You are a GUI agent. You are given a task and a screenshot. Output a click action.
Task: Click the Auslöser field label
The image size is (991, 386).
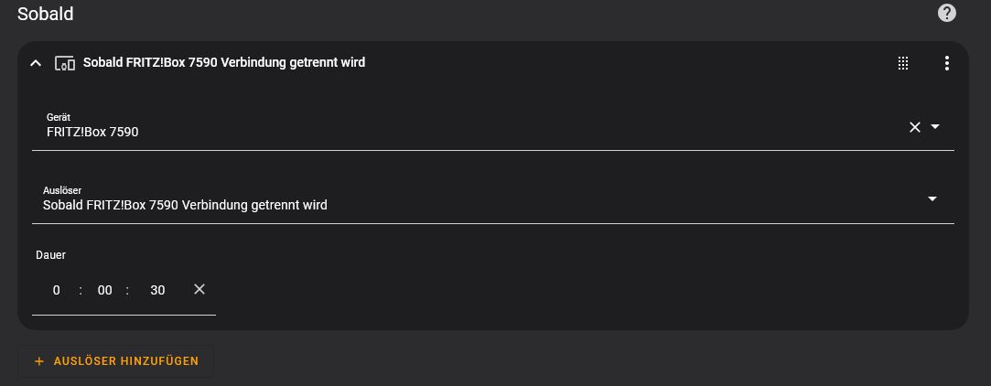click(x=62, y=190)
